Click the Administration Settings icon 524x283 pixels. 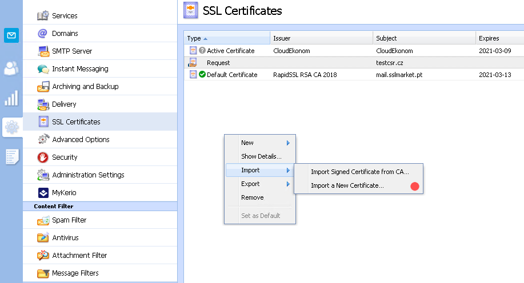coord(43,175)
